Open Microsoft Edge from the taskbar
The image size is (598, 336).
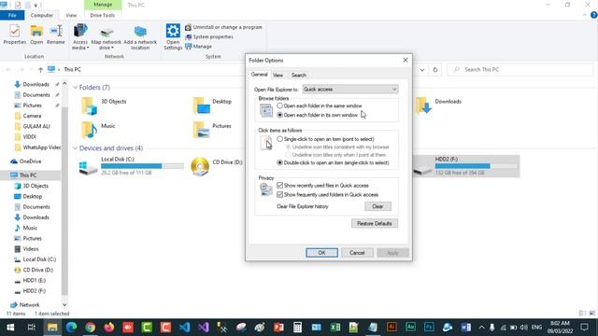coord(71,328)
